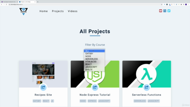Open the Serverless Functions share icon
The height and width of the screenshot is (107, 190).
click(x=146, y=87)
